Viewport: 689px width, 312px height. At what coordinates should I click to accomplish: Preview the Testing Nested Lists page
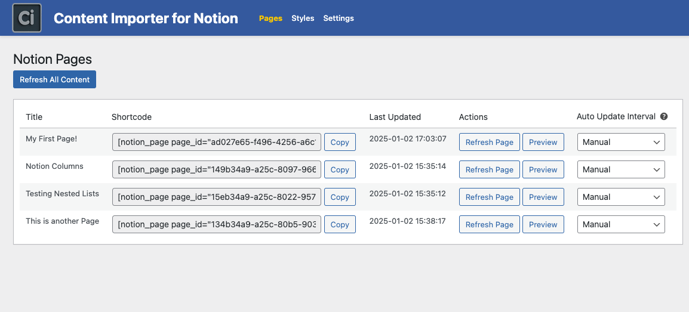tap(543, 197)
